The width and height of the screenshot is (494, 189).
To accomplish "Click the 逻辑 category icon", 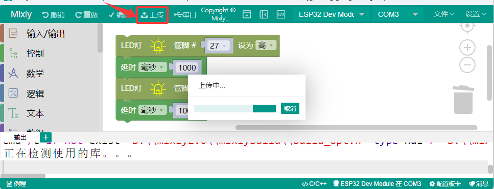I will [x=13, y=93].
